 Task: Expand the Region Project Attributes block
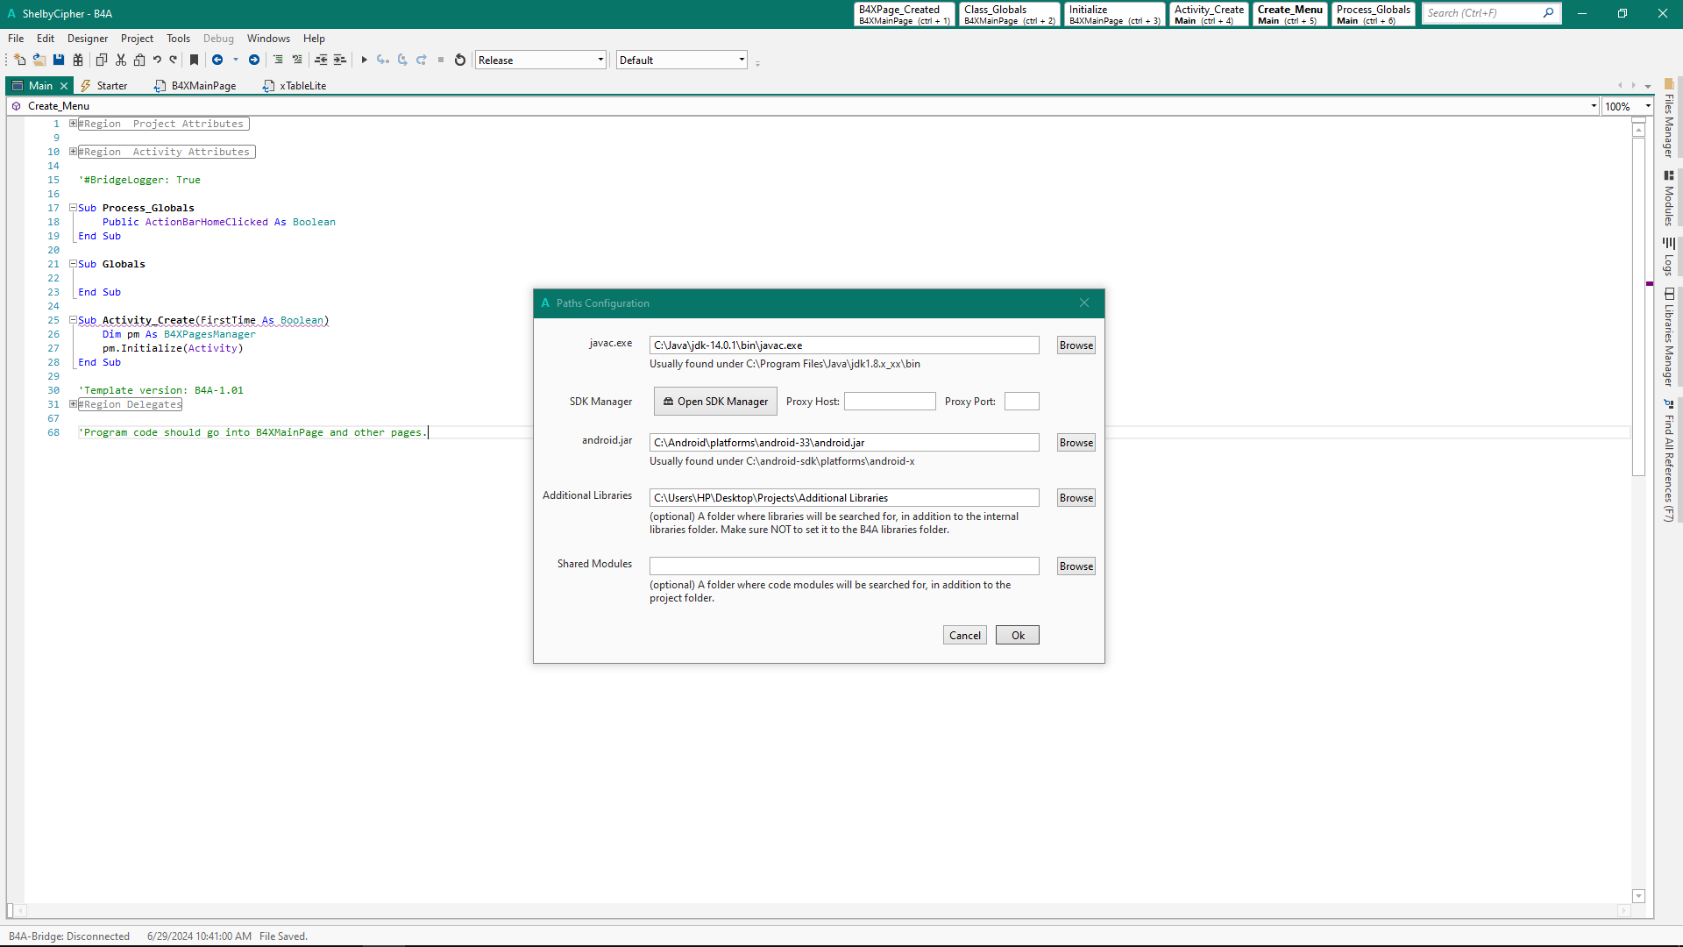[x=74, y=124]
